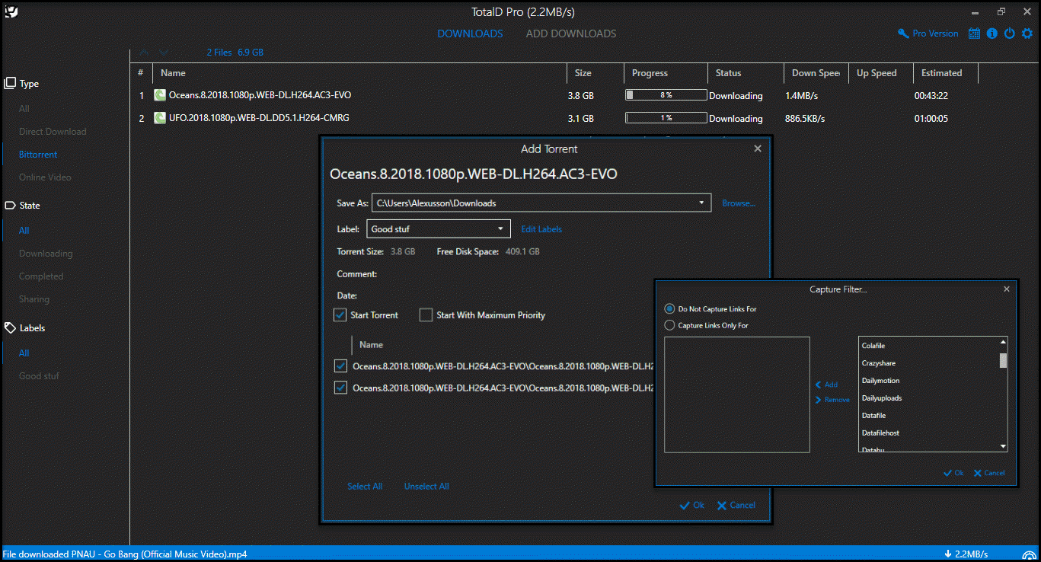Sort by the Up Speed column header
This screenshot has width=1041, height=562.
tap(880, 73)
